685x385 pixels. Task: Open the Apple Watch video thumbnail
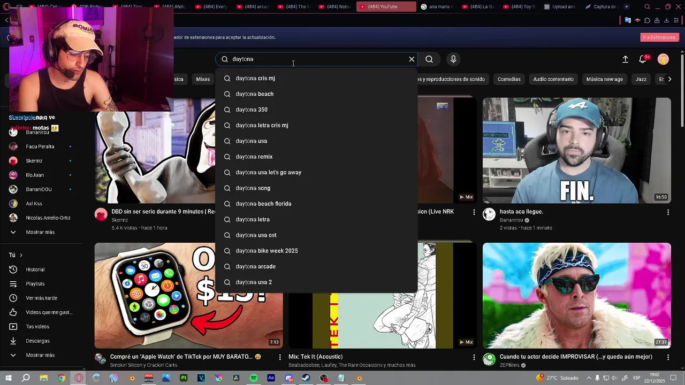pos(188,296)
